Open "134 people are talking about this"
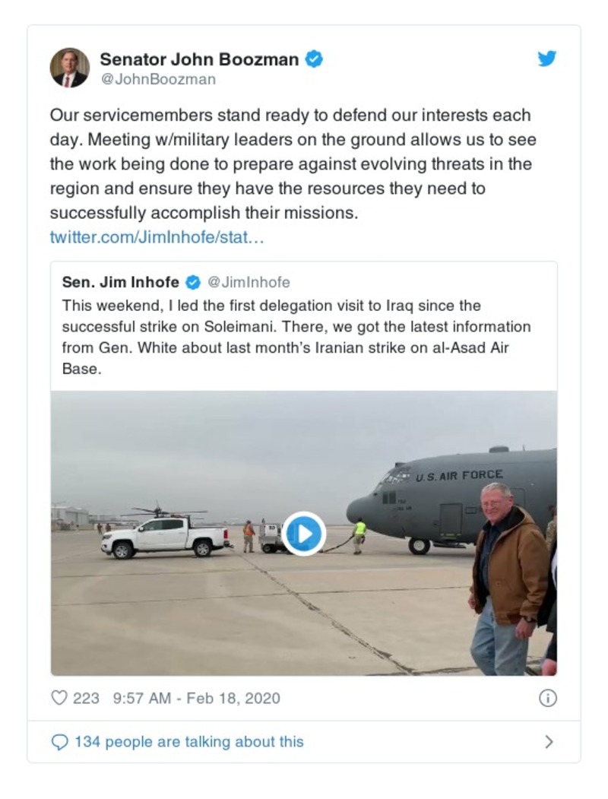The width and height of the screenshot is (608, 799). [x=188, y=742]
